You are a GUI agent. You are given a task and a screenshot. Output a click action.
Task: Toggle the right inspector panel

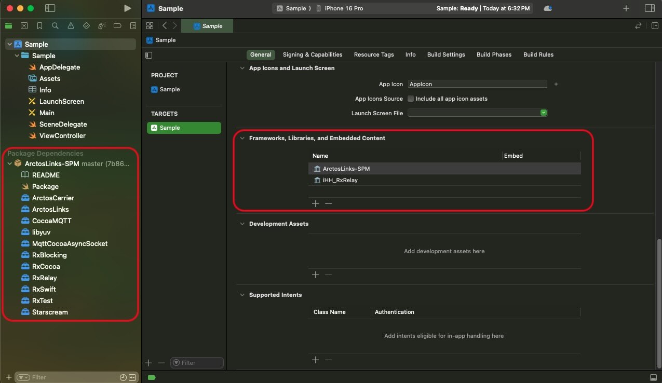coord(649,8)
